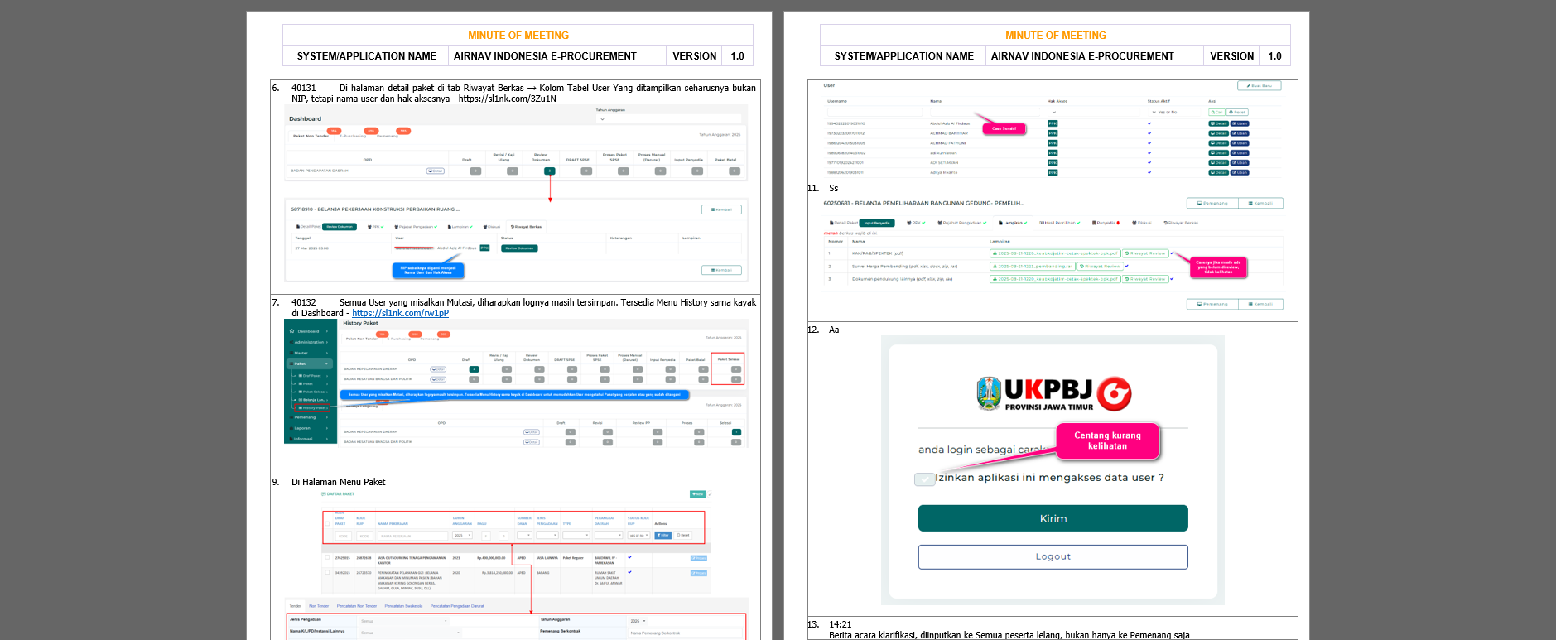Switch to the Pencatatan Pengadaan Darurat tab
The height and width of the screenshot is (640, 1556).
pyautogui.click(x=457, y=606)
